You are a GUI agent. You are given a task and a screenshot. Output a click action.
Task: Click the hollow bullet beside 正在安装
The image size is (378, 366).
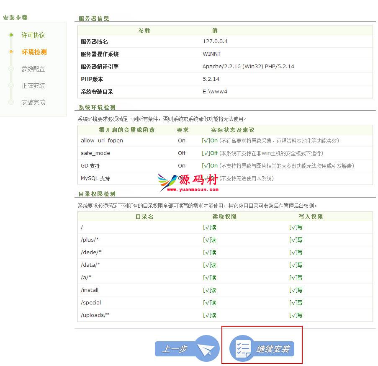pyautogui.click(x=10, y=85)
